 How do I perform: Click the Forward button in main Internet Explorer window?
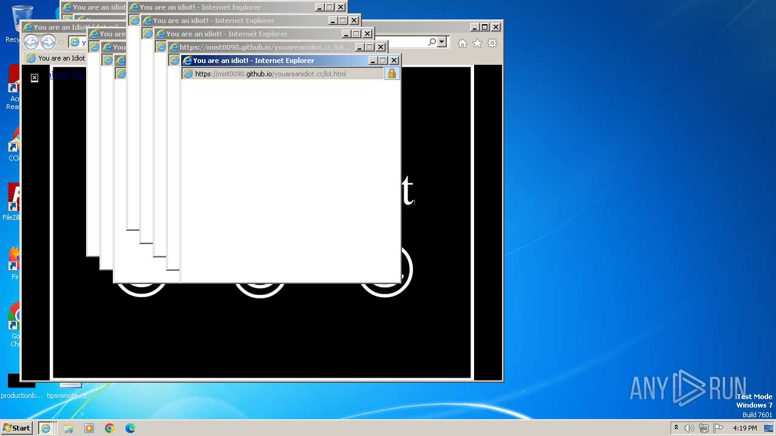coord(48,42)
